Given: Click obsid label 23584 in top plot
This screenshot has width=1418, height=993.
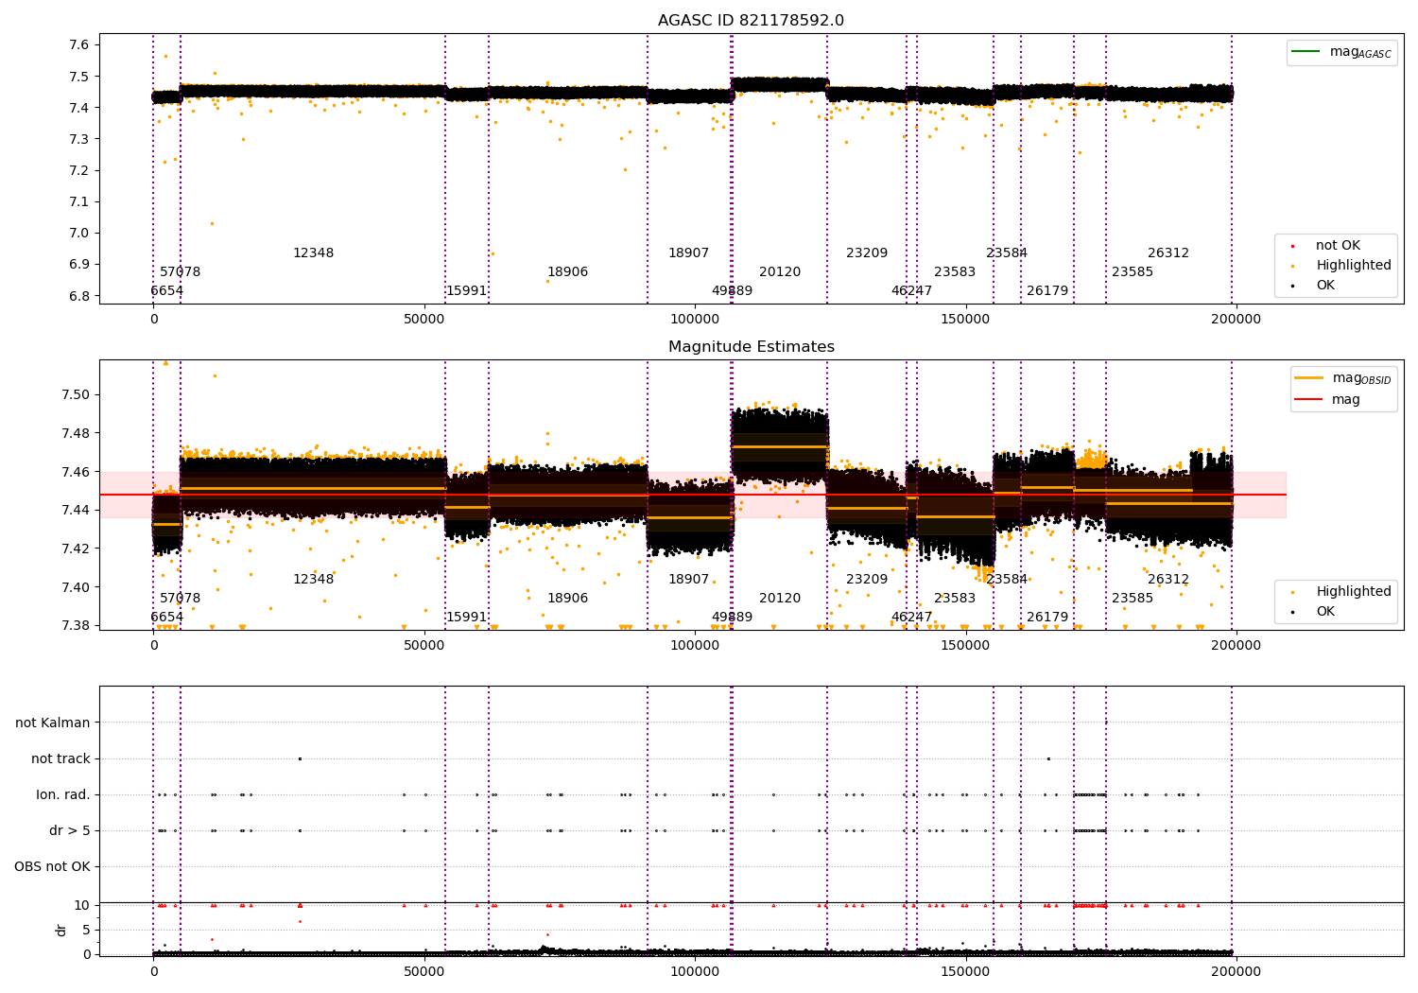Looking at the screenshot, I should (x=1007, y=253).
